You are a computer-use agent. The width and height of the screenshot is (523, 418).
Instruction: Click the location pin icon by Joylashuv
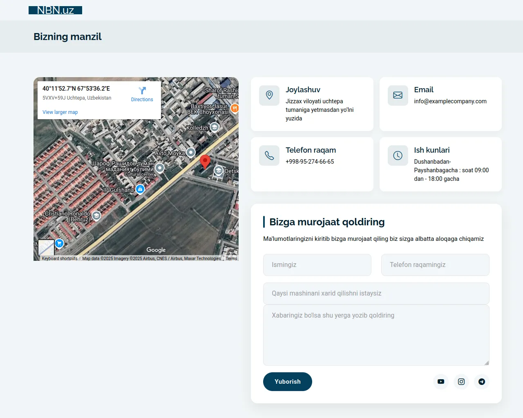click(269, 95)
